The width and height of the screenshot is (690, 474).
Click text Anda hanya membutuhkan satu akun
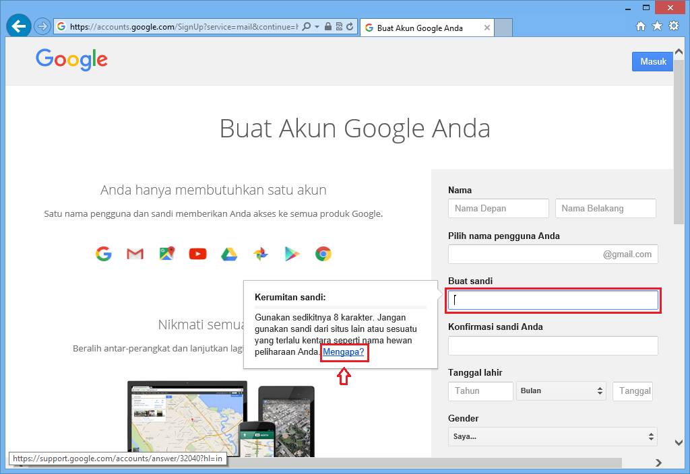(x=214, y=190)
